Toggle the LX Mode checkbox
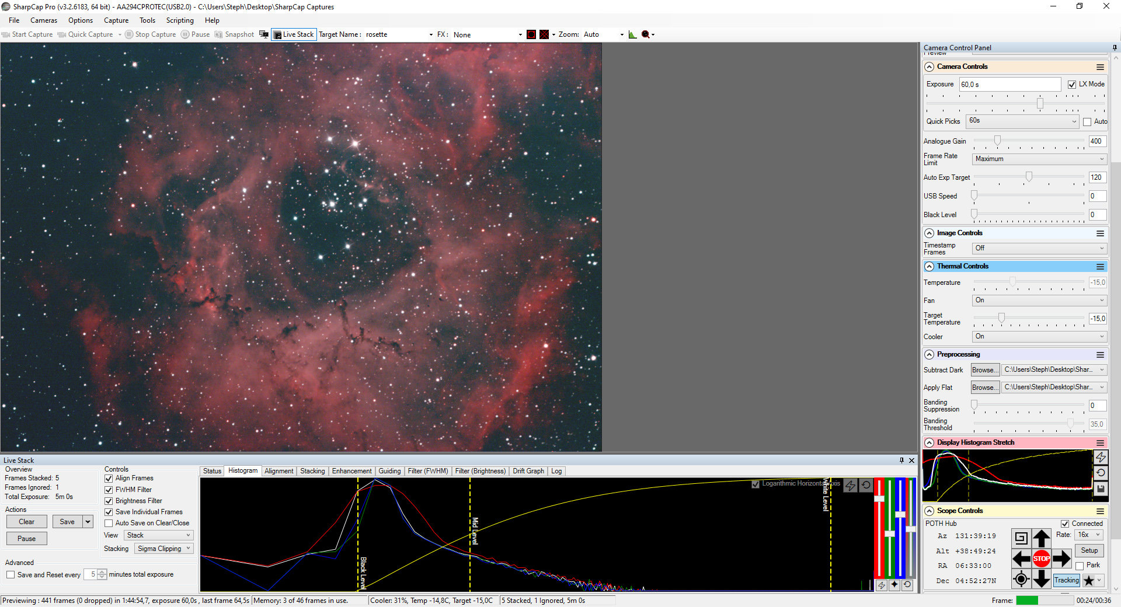Screen dimensions: 1121x607 pyautogui.click(x=1072, y=84)
